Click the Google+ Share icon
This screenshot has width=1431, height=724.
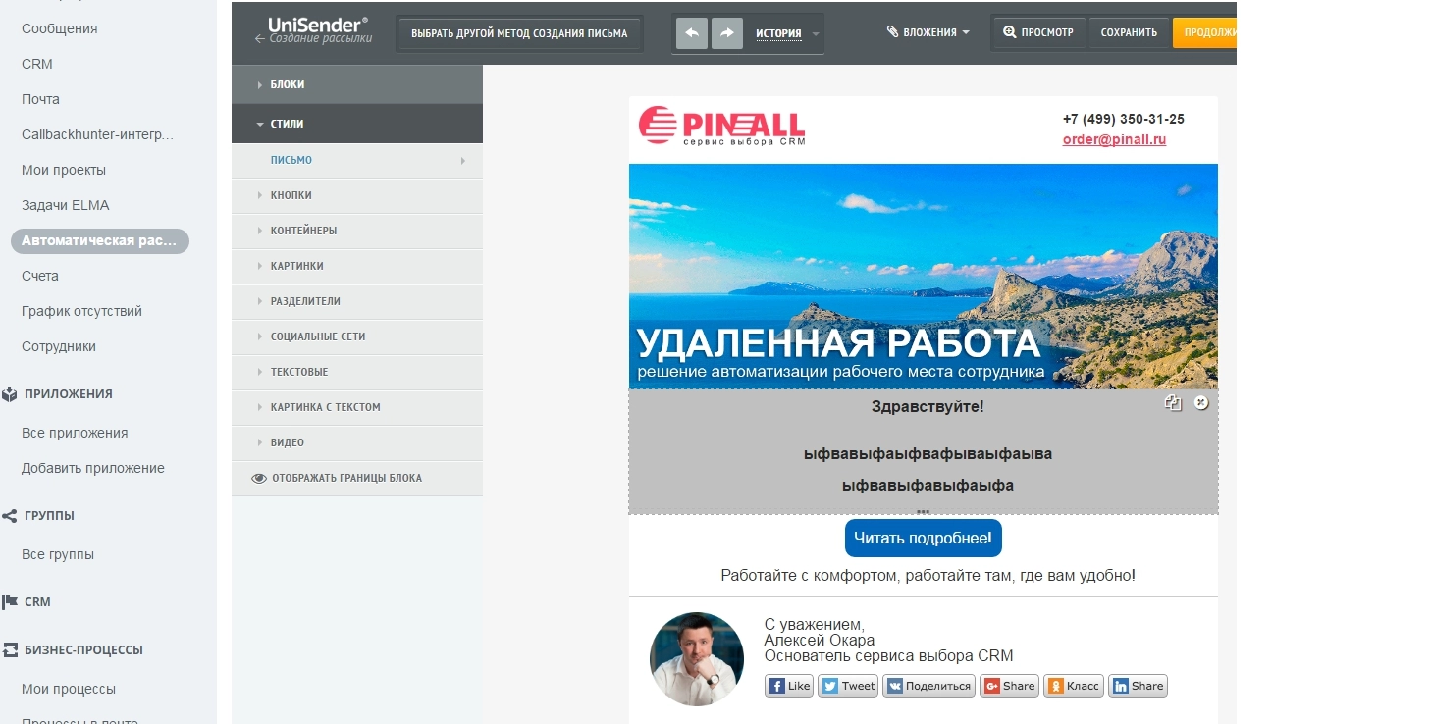pos(1010,686)
